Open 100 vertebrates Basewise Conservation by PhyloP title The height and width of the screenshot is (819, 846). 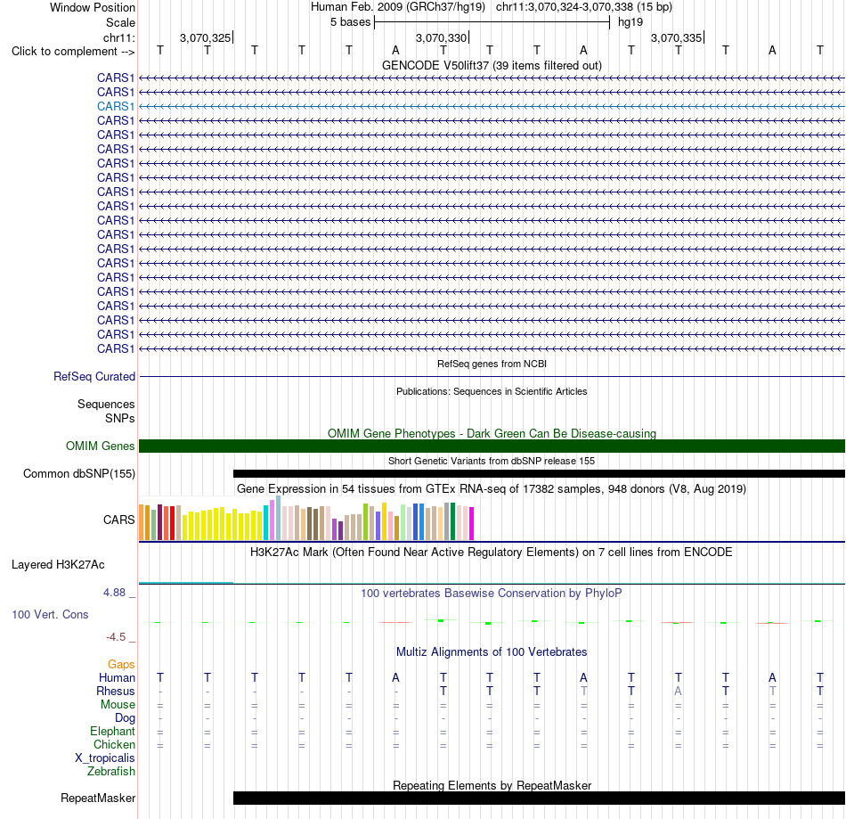pos(492,593)
